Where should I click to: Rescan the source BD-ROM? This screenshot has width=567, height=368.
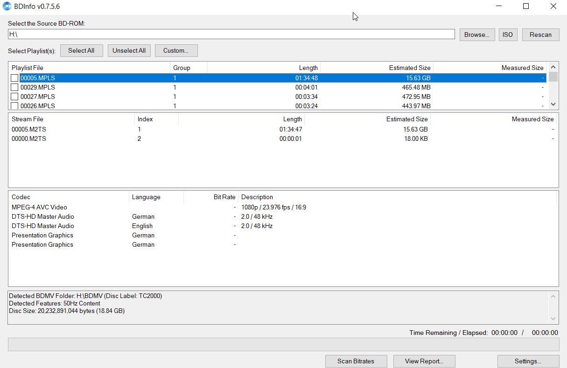pos(540,35)
